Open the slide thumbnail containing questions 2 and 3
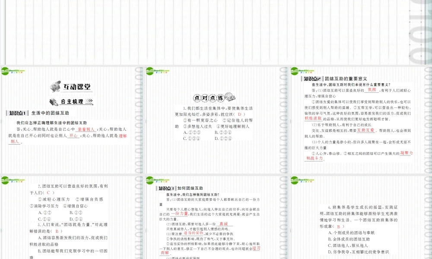Screen dimensions: 432x259 click(x=72, y=218)
